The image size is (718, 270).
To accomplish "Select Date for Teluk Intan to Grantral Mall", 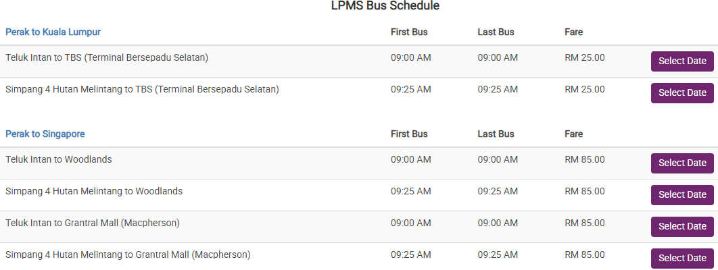I will point(681,227).
